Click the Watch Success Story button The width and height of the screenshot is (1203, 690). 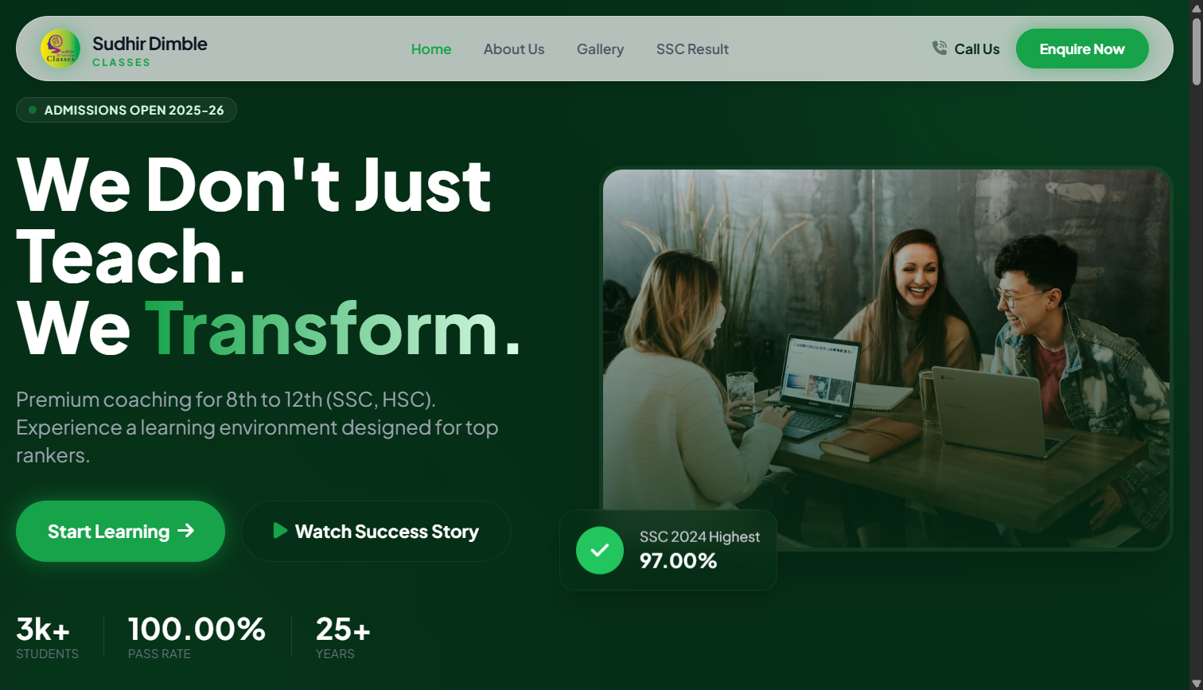[376, 531]
